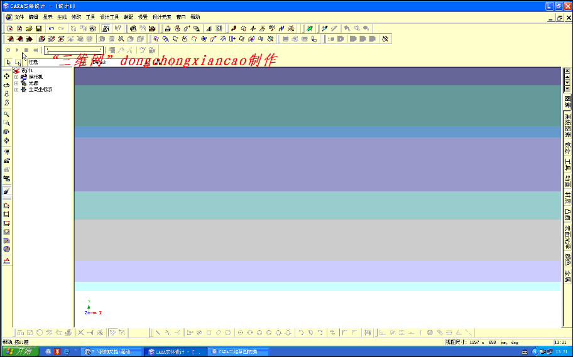
Task: Open the 文件 menu
Action: tap(19, 17)
